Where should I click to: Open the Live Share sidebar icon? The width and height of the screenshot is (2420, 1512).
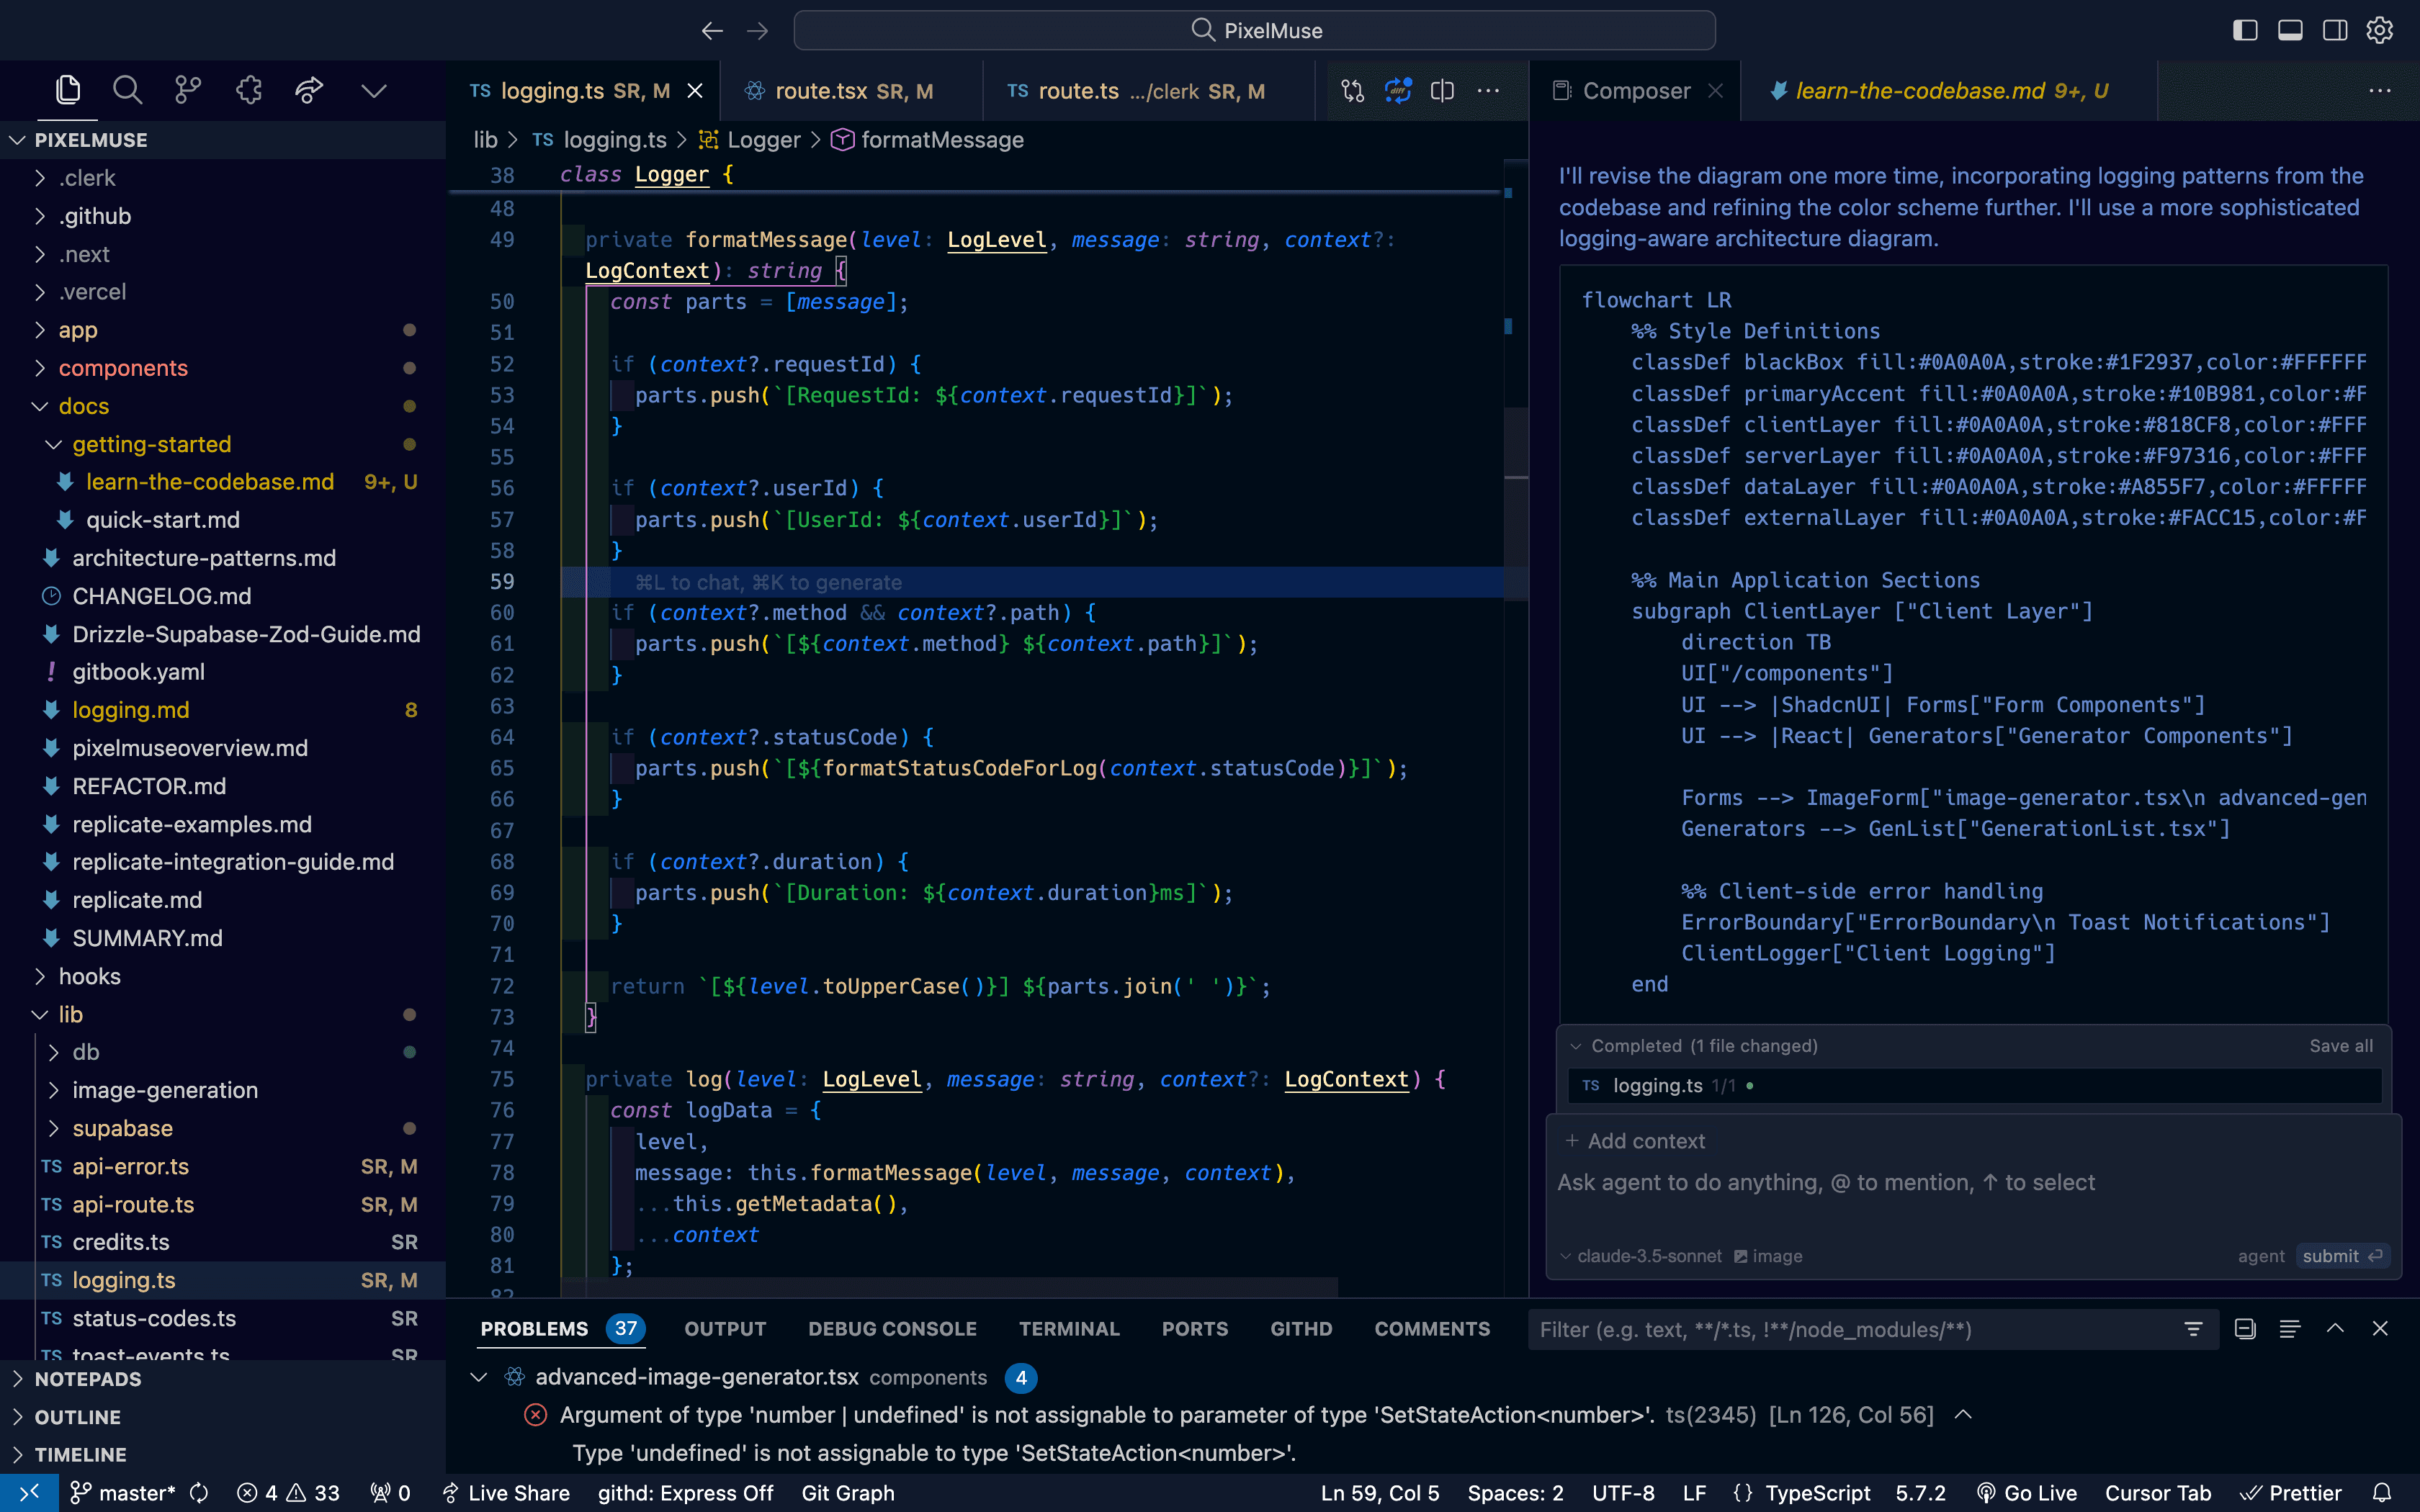click(x=309, y=90)
